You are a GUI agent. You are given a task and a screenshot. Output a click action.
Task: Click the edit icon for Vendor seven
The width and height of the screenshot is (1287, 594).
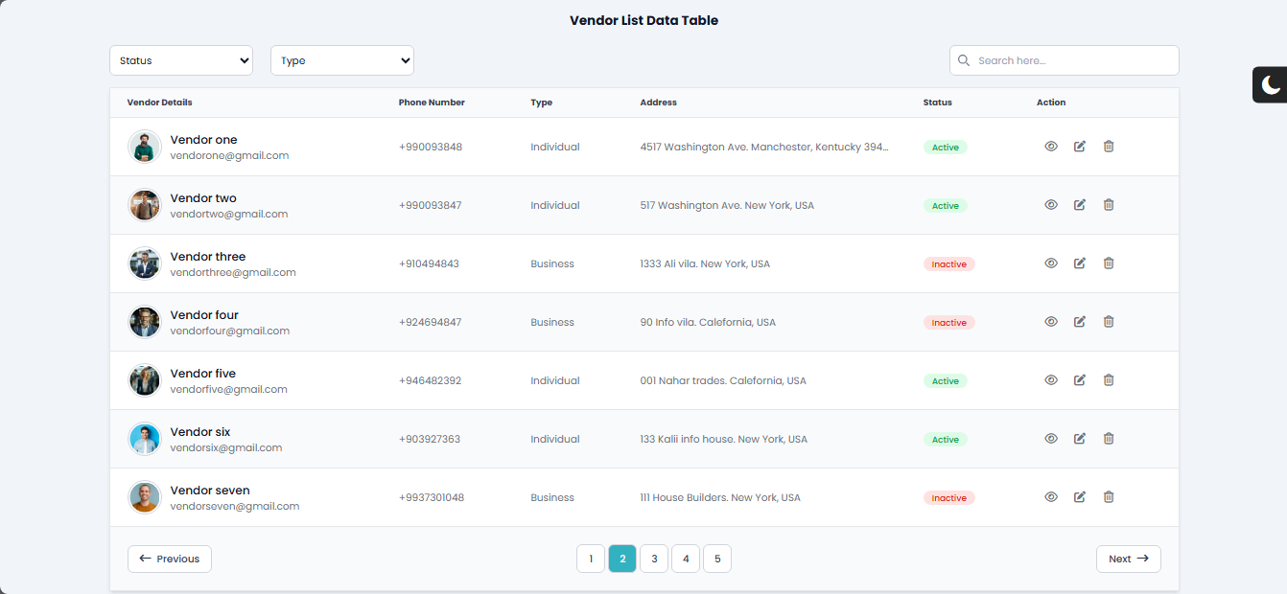click(1080, 497)
